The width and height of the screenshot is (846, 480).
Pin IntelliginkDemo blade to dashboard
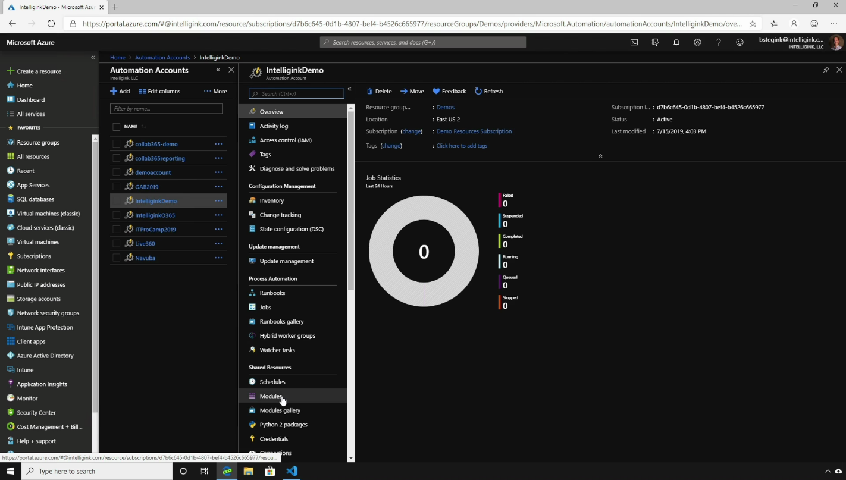[826, 70]
